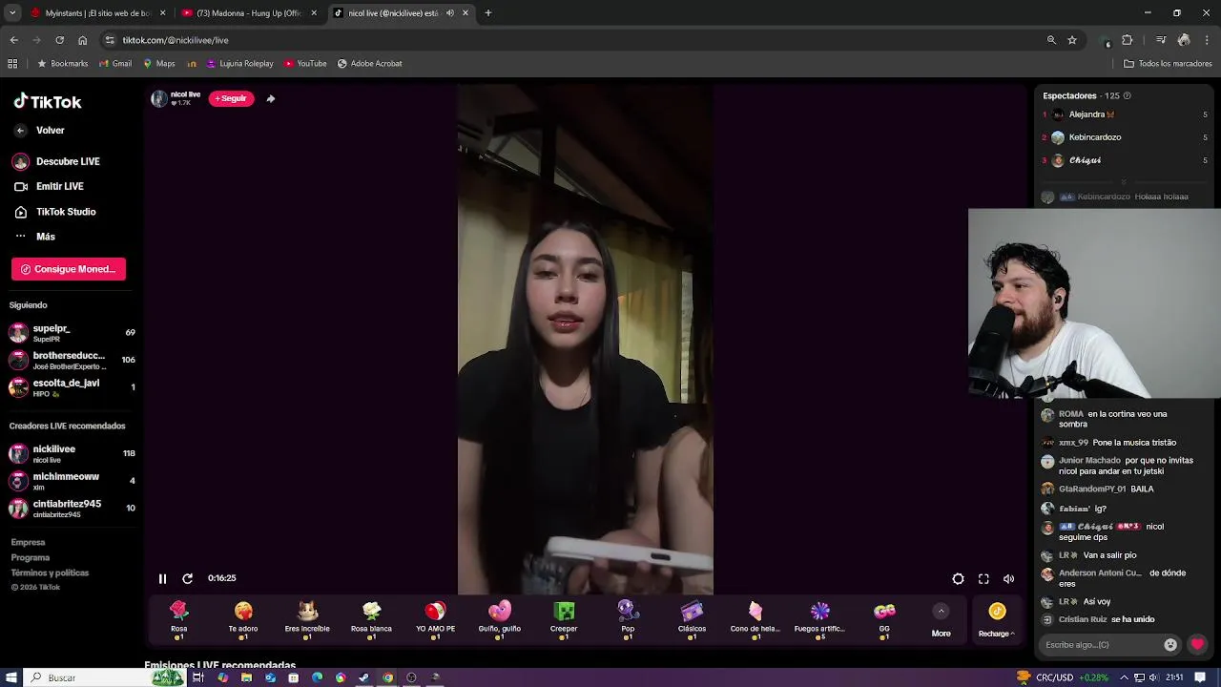Open supelpr_ live from Siguiendo list
Image resolution: width=1221 pixels, height=687 pixels.
tap(72, 333)
